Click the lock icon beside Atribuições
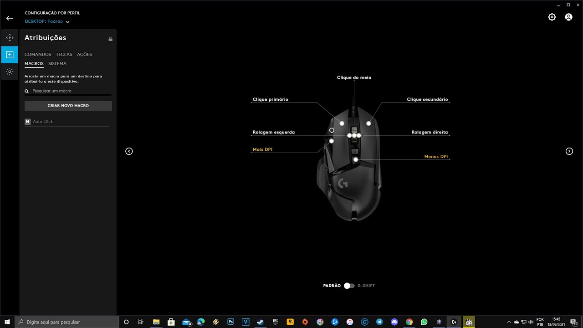The width and height of the screenshot is (583, 328). click(110, 39)
